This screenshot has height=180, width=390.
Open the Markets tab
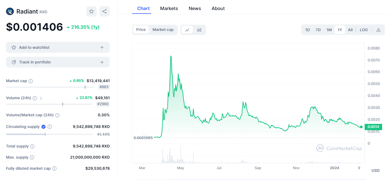click(169, 8)
